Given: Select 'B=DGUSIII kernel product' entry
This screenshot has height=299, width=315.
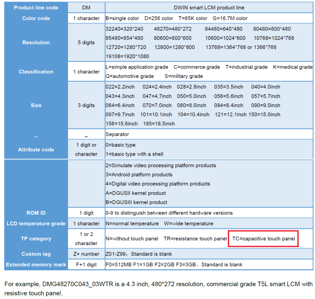Looking at the screenshot, I should click(x=136, y=203).
